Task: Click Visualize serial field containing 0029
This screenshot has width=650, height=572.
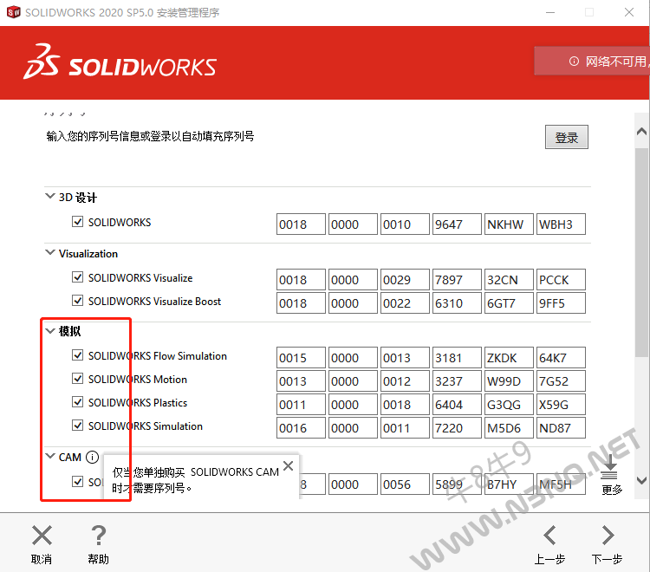Action: 405,280
